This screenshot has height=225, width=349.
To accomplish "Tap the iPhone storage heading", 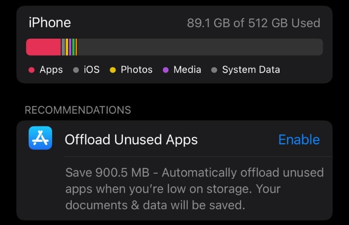I will (50, 23).
